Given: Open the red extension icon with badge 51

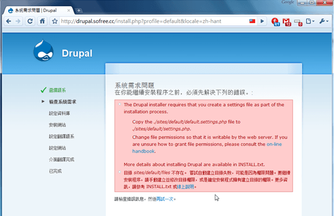Looking at the screenshot, I should click(275, 22).
